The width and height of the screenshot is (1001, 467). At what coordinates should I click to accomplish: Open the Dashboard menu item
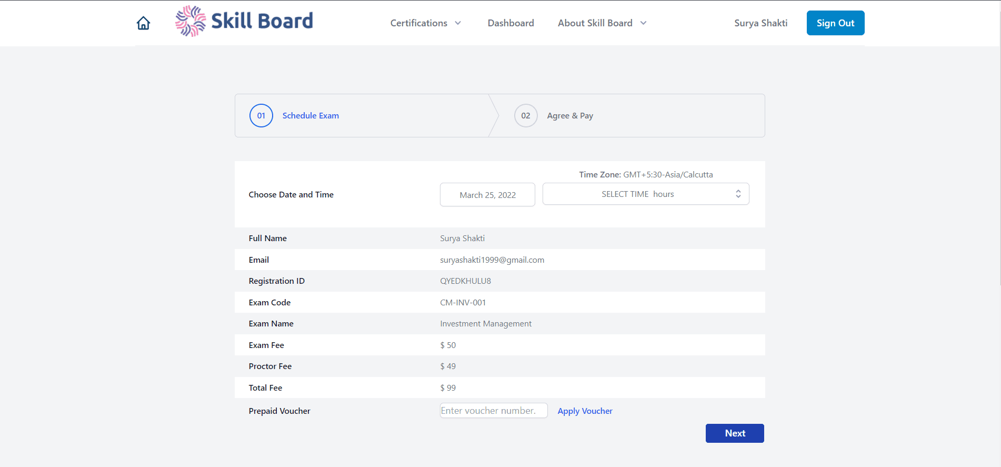point(510,23)
